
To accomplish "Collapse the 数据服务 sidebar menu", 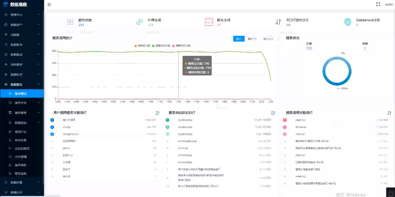I will [x=22, y=84].
